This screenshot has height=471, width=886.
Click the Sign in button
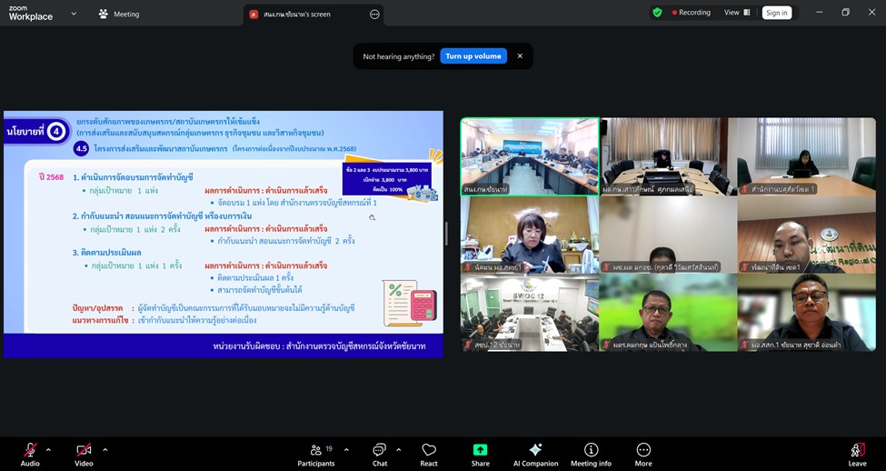coord(776,13)
